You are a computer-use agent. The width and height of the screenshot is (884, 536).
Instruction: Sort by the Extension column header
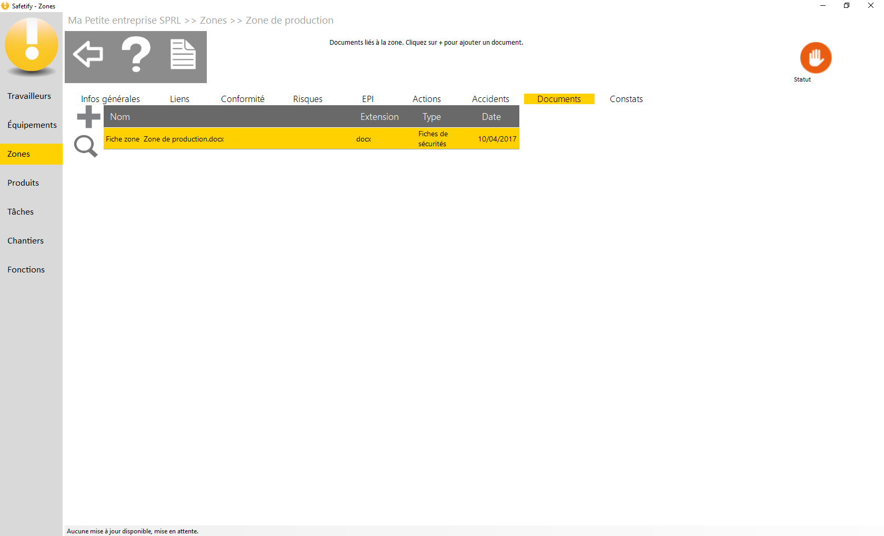click(x=379, y=117)
